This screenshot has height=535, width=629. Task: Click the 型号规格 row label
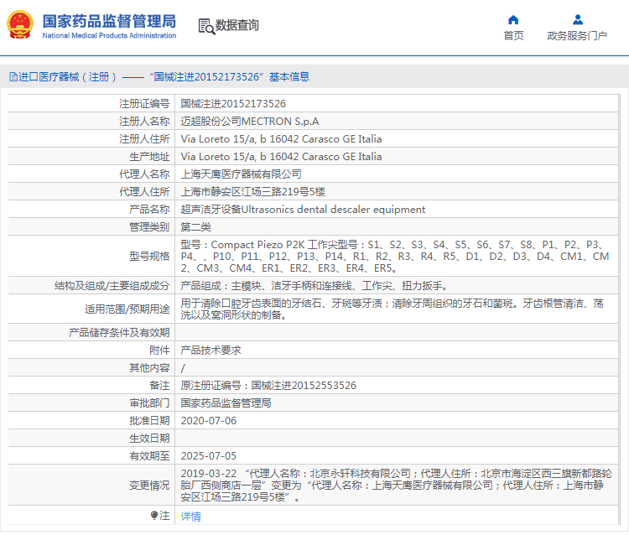tap(149, 257)
